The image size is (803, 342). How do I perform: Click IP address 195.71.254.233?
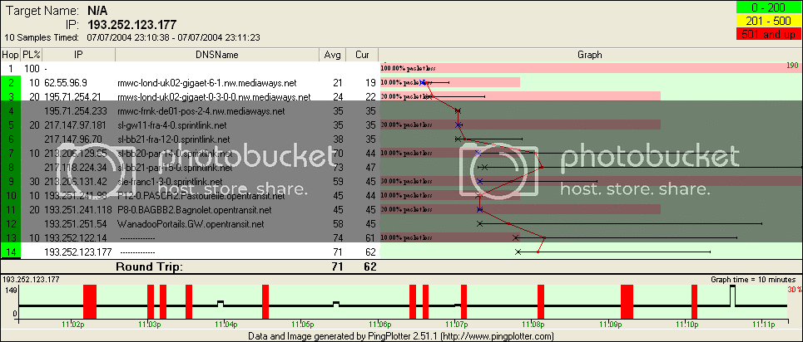click(x=76, y=111)
